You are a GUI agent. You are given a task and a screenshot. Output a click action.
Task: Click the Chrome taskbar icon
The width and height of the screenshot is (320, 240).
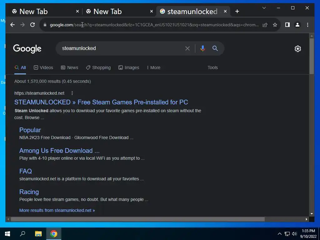coord(54,234)
